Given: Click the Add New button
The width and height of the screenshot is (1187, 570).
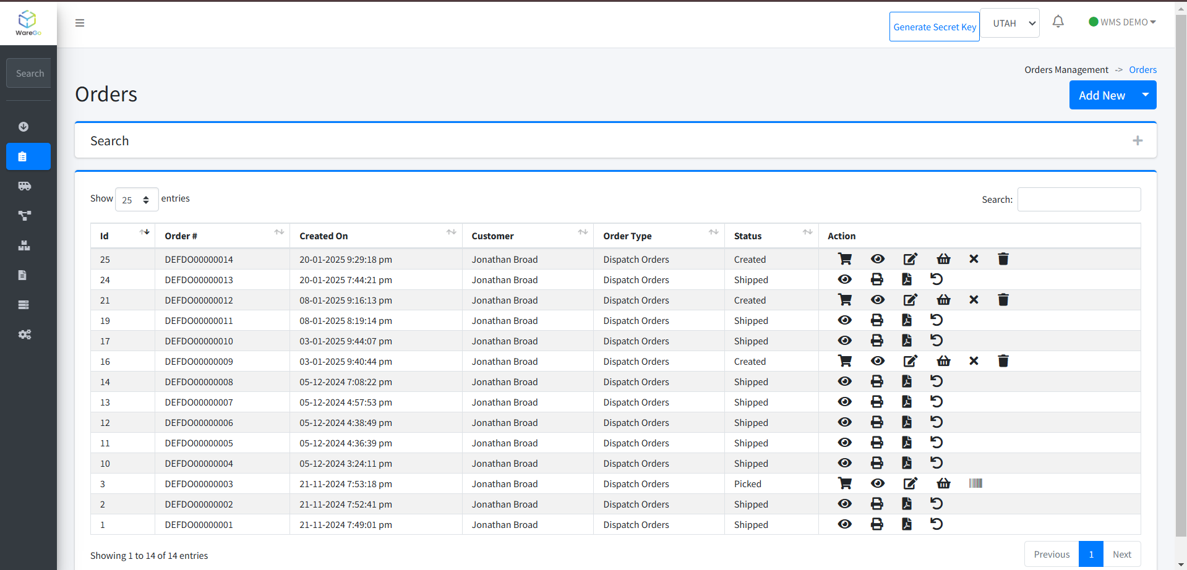Looking at the screenshot, I should 1102,95.
